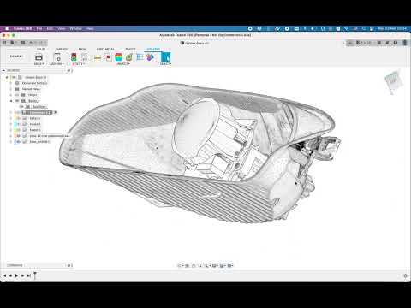Open the DESIGN workspace dropdown
This screenshot has height=308, width=411.
coord(16,56)
